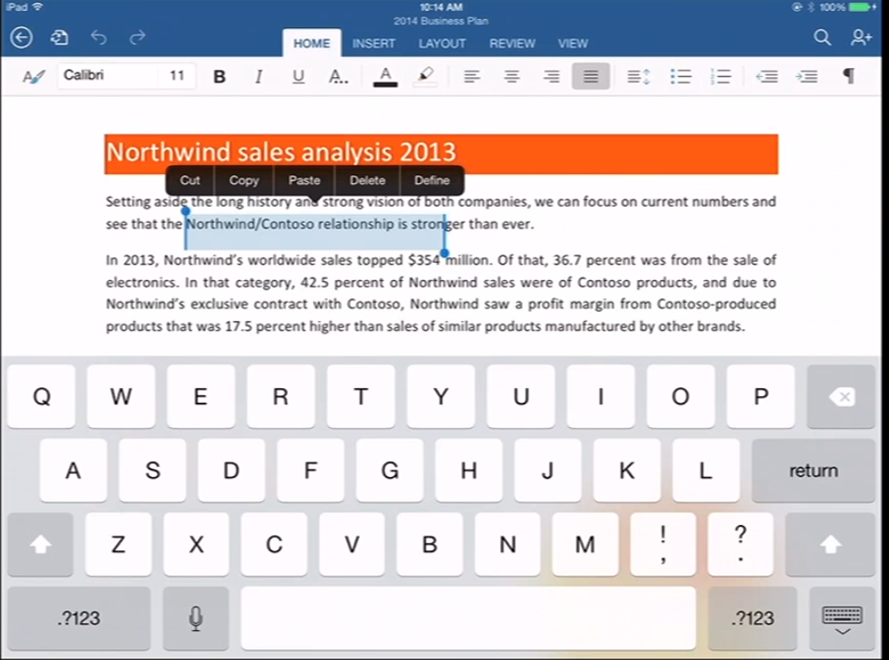Screen dimensions: 889x660
Task: Toggle italic formatting
Action: pyautogui.click(x=258, y=76)
